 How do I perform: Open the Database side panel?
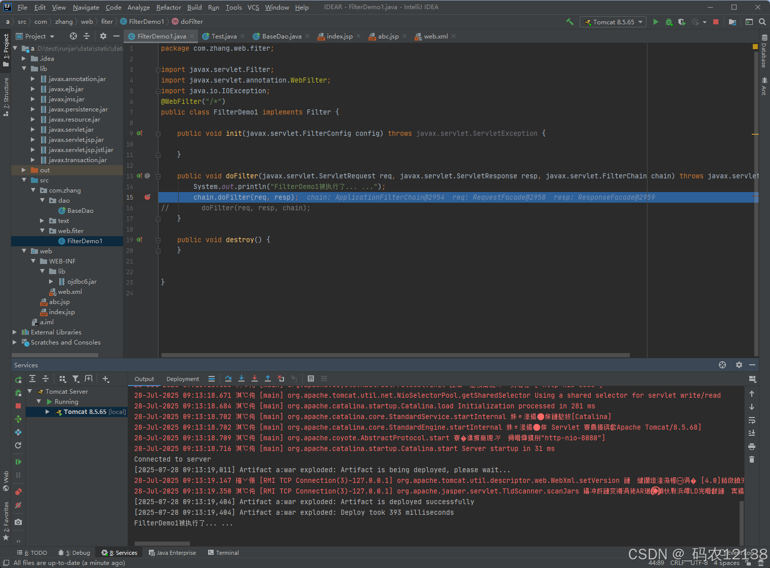coord(764,51)
